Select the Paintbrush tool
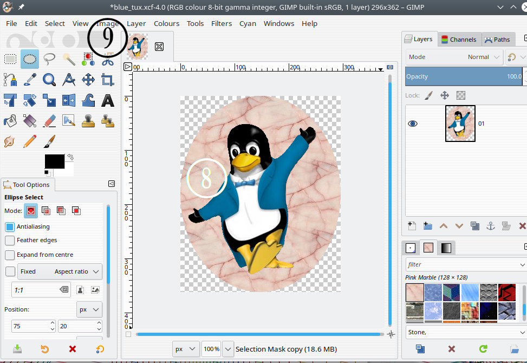The height and width of the screenshot is (363, 527). pos(49,141)
